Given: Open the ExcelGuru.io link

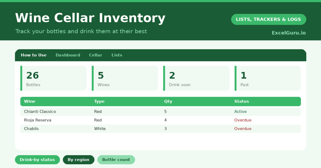Looking at the screenshot, I should [289, 33].
